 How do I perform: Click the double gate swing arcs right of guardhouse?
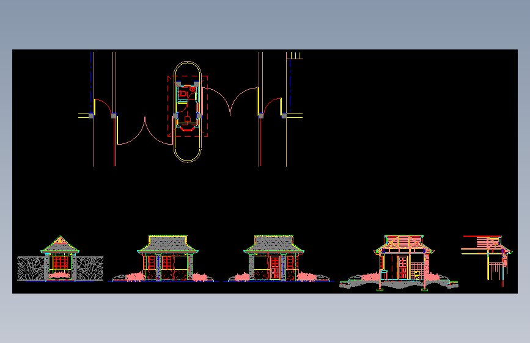point(230,101)
